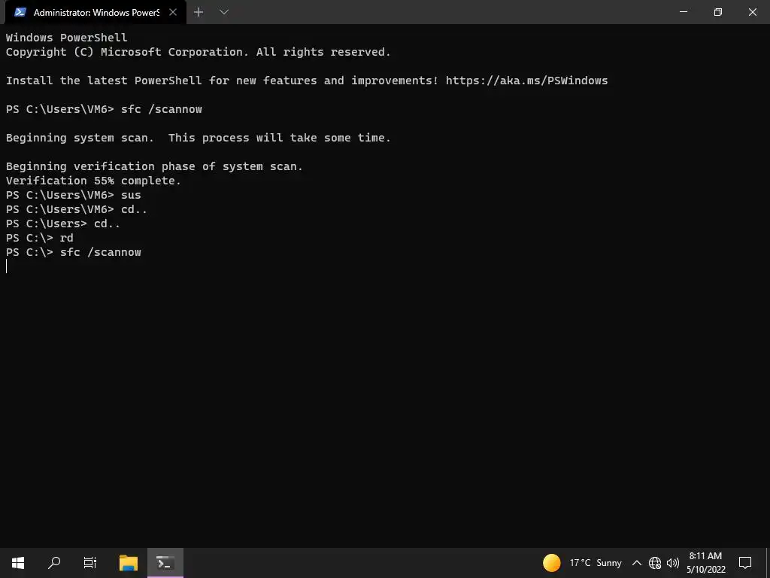Click the 17 °C Sunny weather text
770x578 pixels.
coord(596,563)
